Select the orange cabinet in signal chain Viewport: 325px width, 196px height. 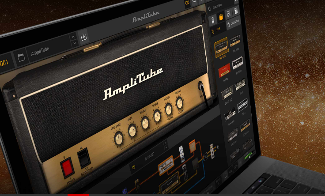193,146
